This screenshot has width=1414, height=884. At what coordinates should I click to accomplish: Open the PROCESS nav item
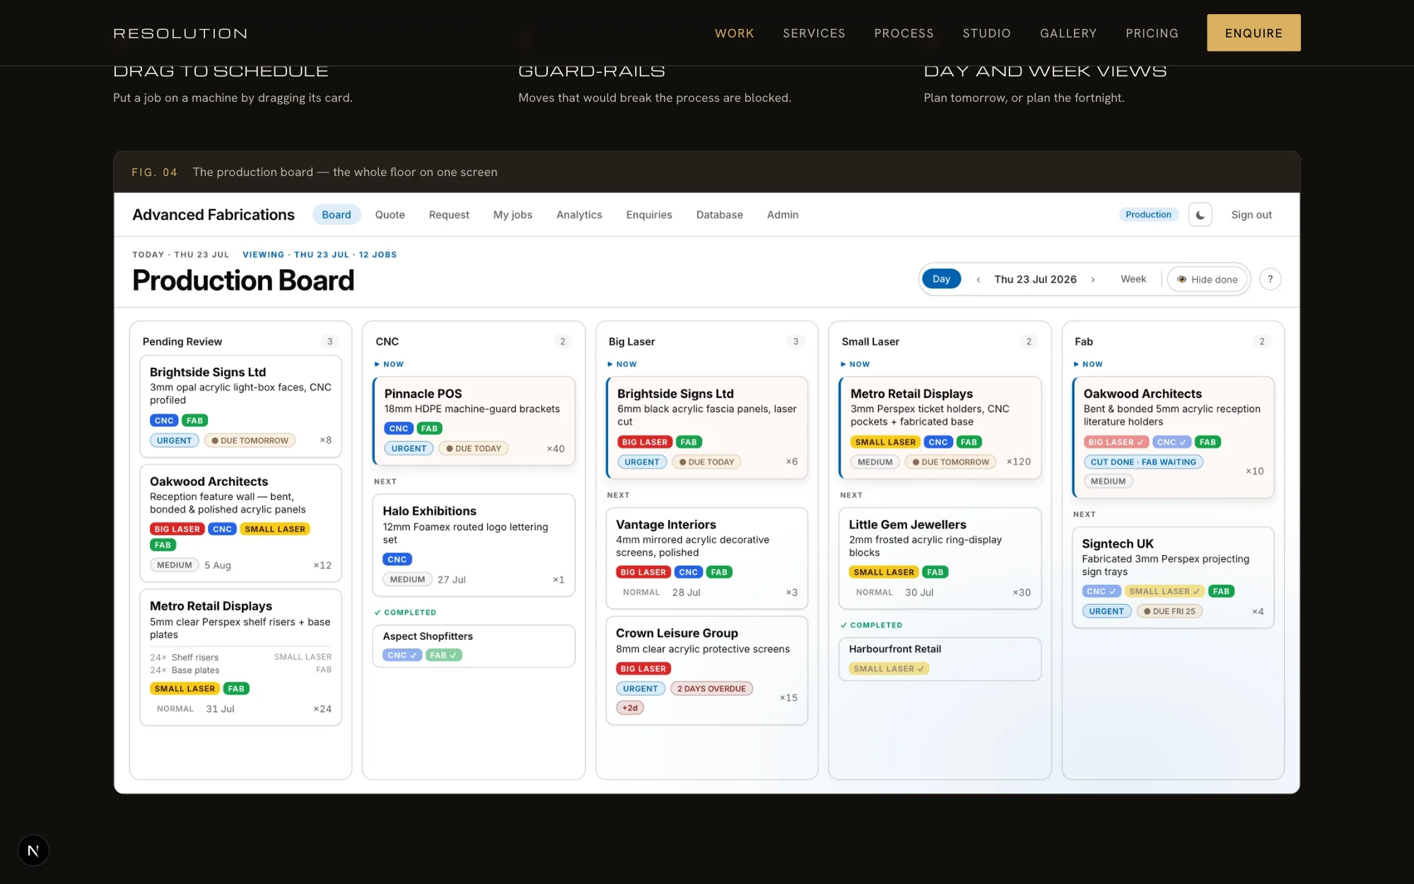904,33
